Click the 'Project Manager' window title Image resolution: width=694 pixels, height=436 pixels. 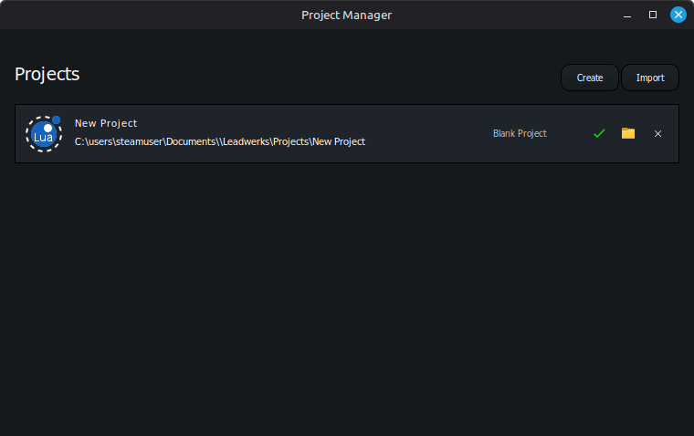(346, 15)
